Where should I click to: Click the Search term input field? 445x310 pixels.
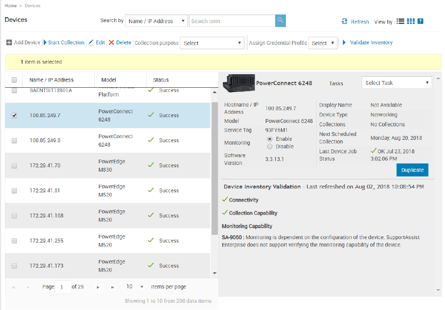(232, 21)
